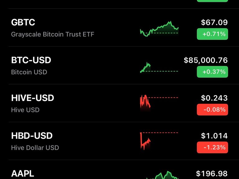Image resolution: width=239 pixels, height=179 pixels.
Task: Select the $196.98 AAPL price
Action: [212, 173]
